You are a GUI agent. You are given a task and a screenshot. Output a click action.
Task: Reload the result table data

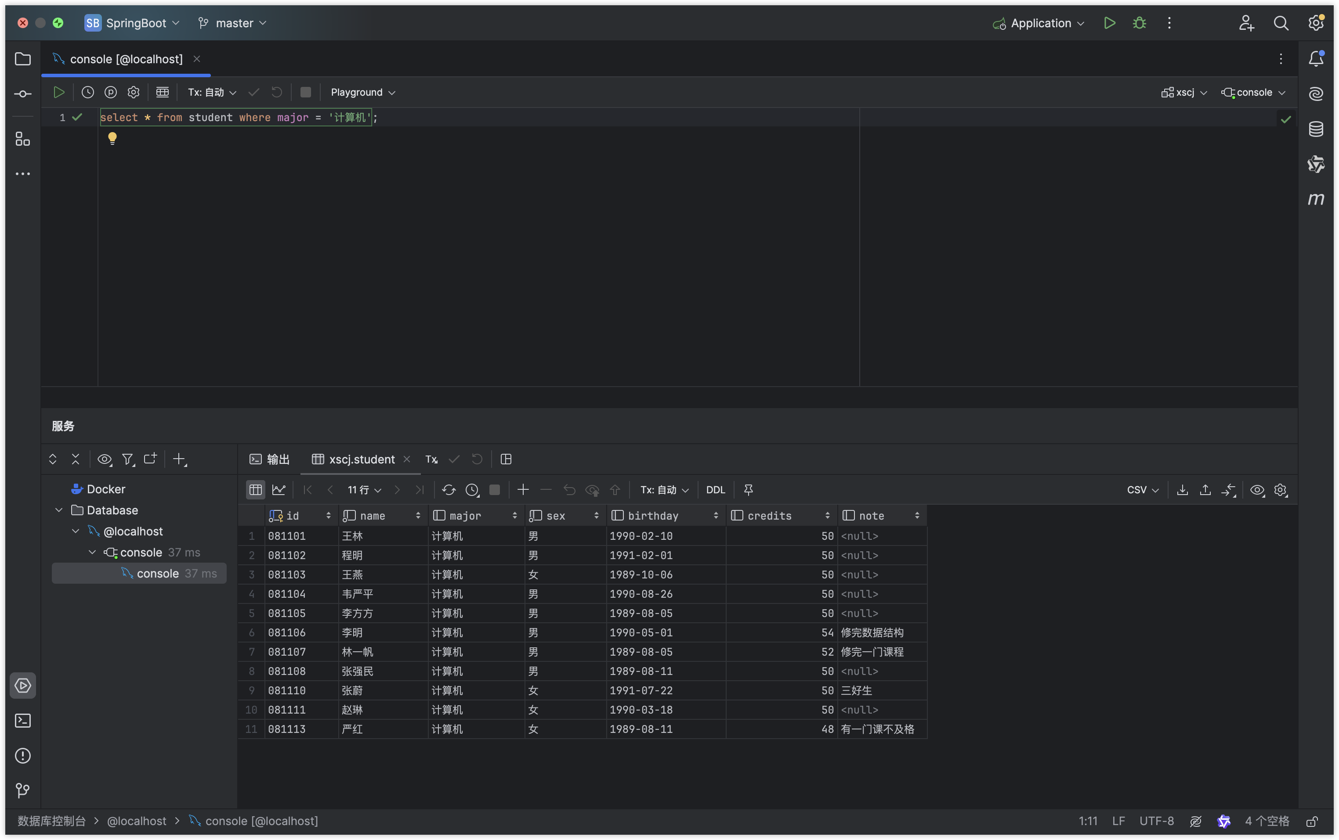449,489
